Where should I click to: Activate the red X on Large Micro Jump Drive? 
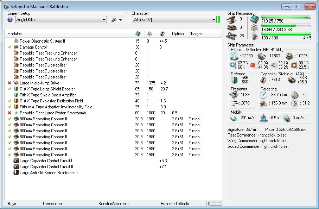tap(9, 83)
